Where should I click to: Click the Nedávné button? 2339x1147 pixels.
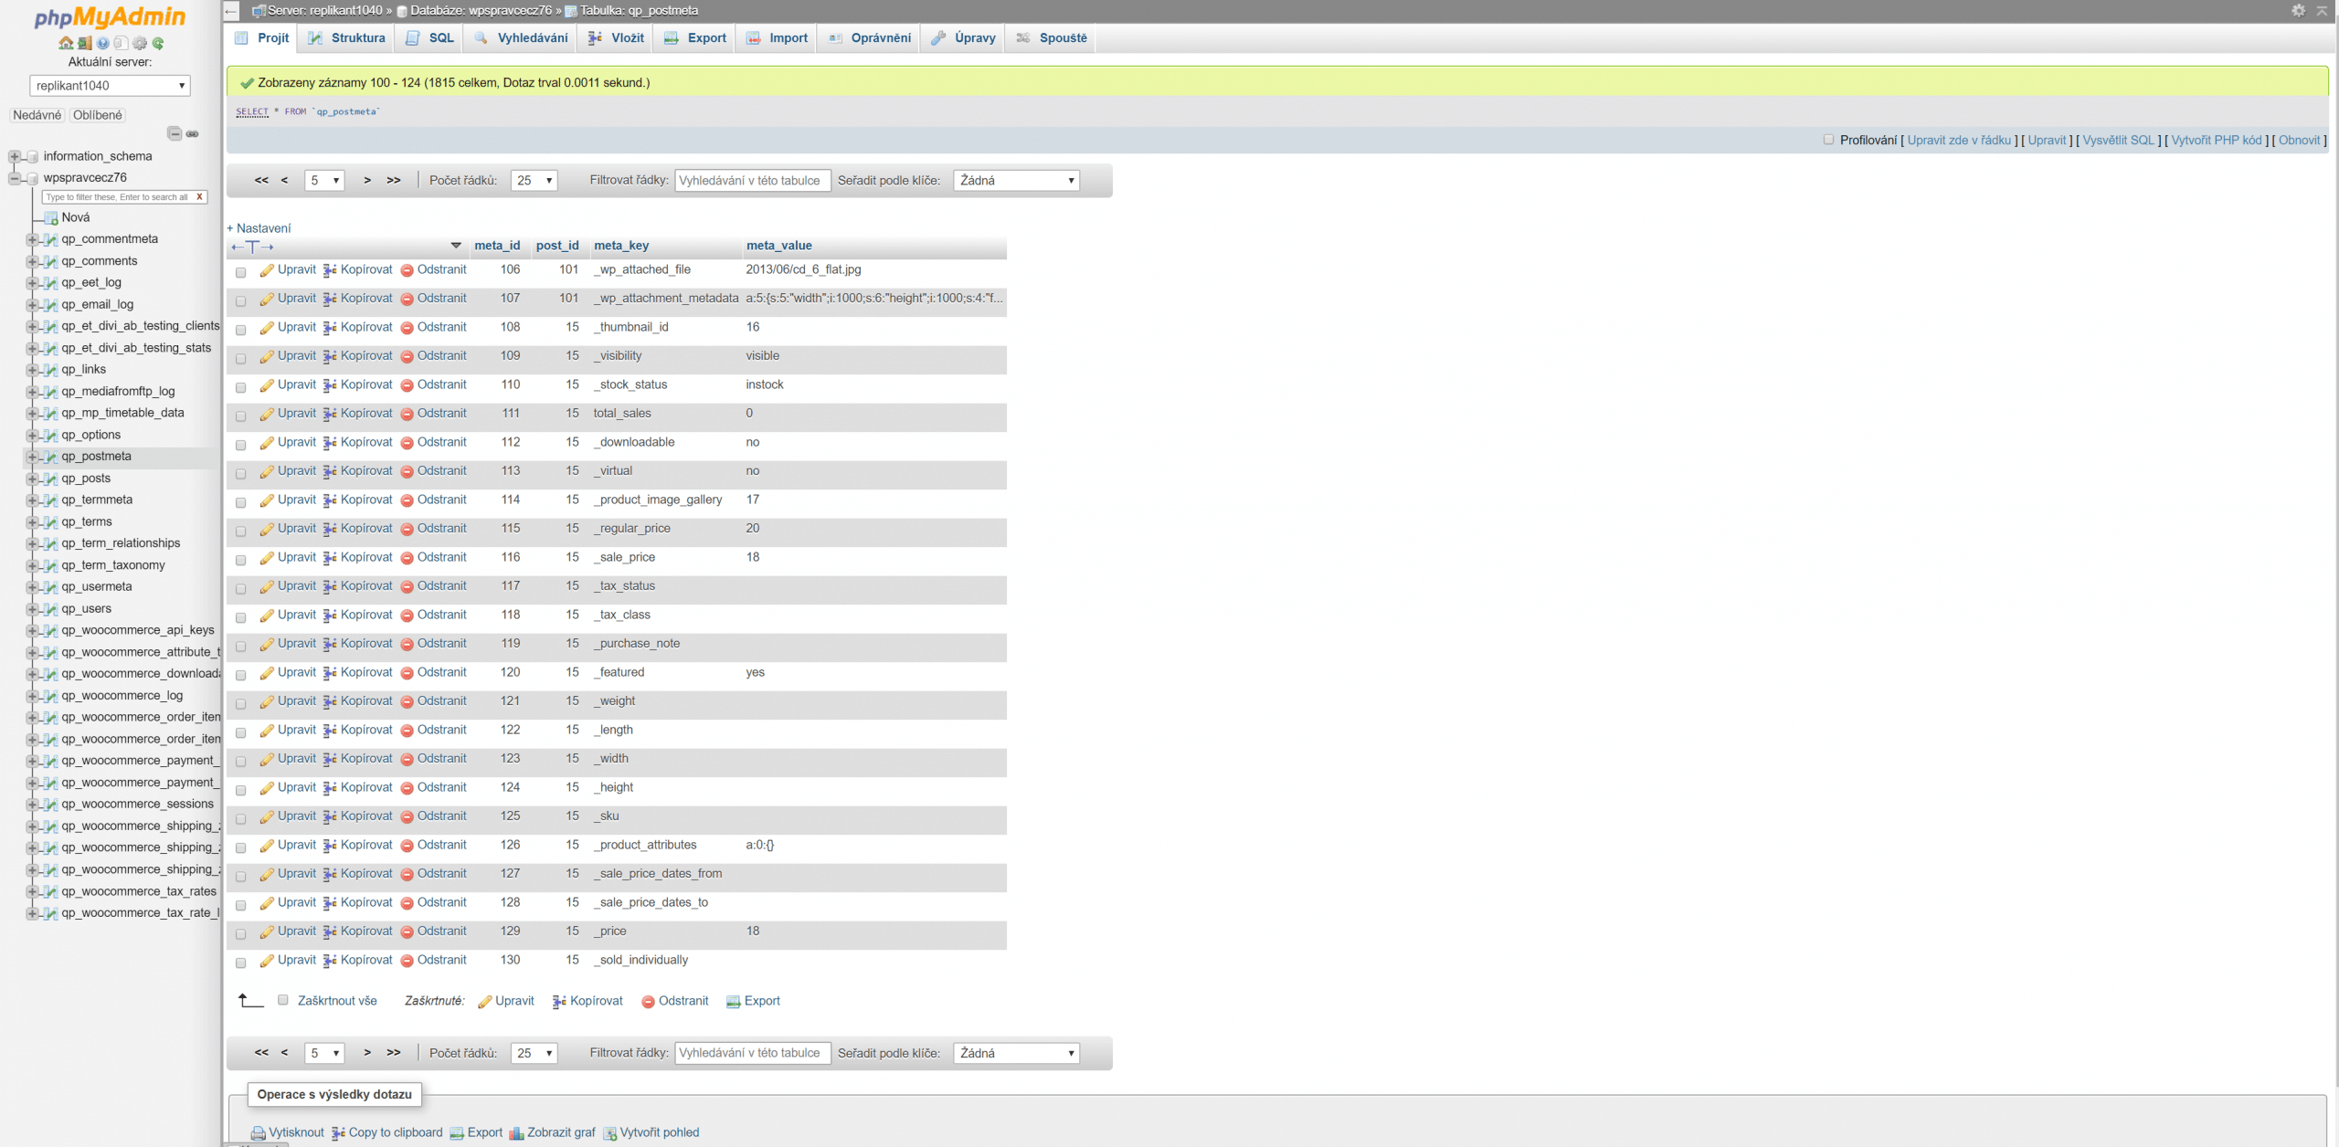37,115
